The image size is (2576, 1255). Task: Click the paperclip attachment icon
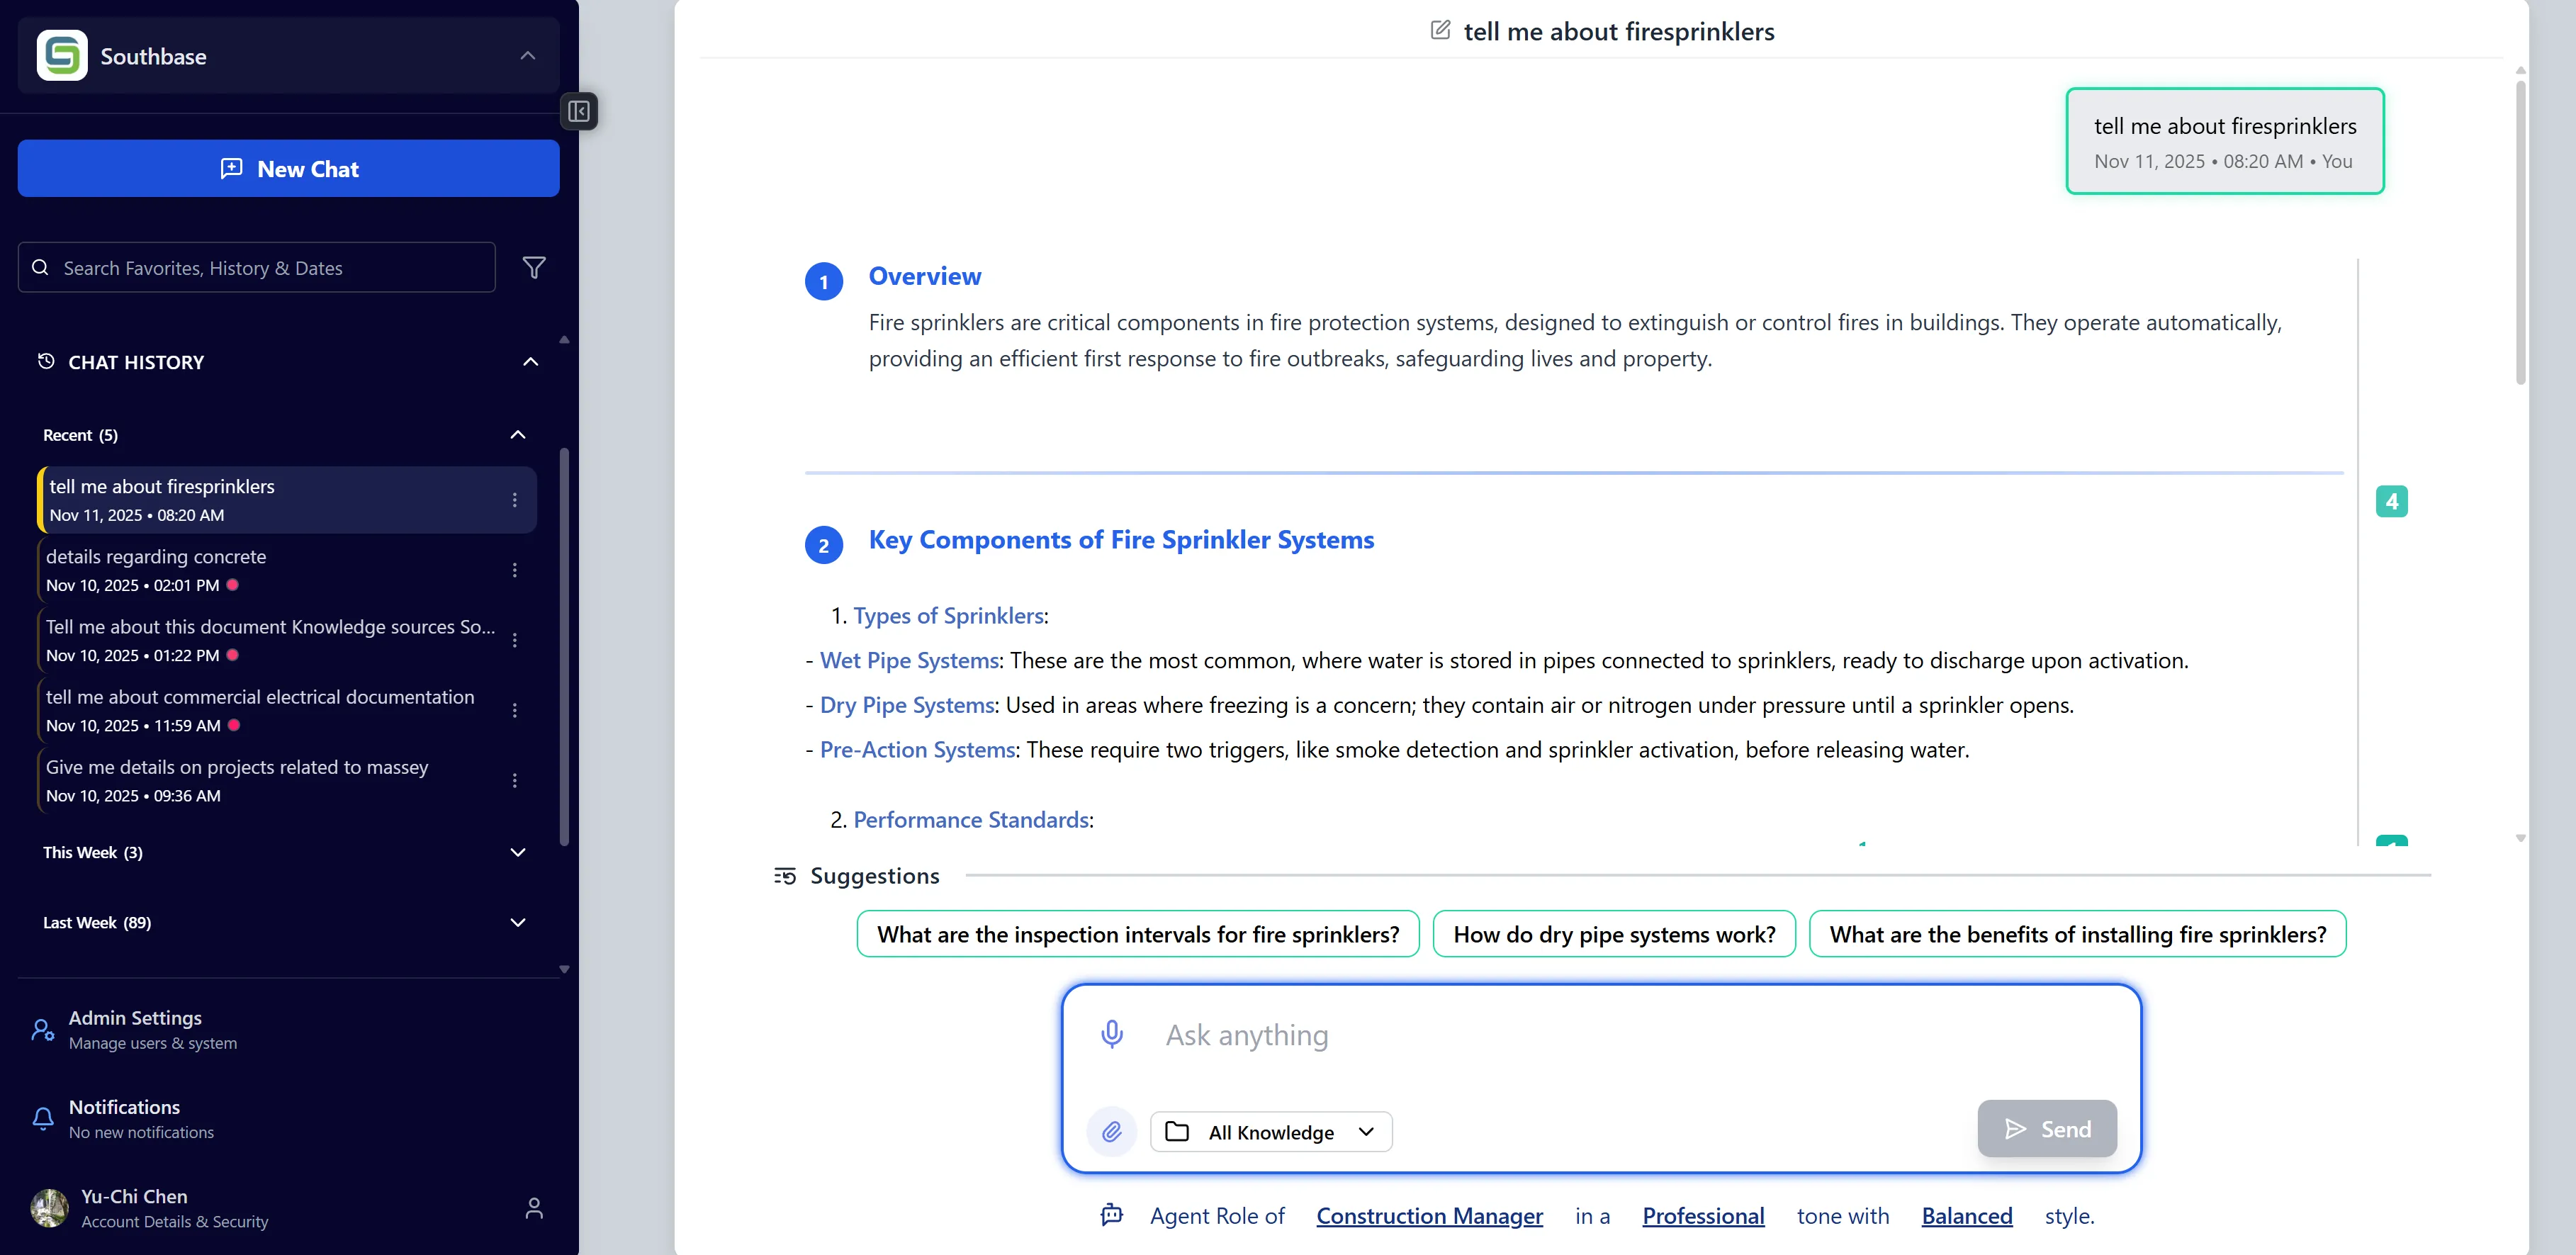point(1111,1131)
